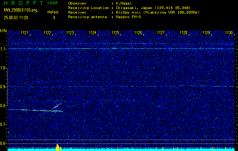Screen dimensions: 238x151
Task: Click the kHz axis unit label
Action: pyautogui.click(x=3, y=31)
